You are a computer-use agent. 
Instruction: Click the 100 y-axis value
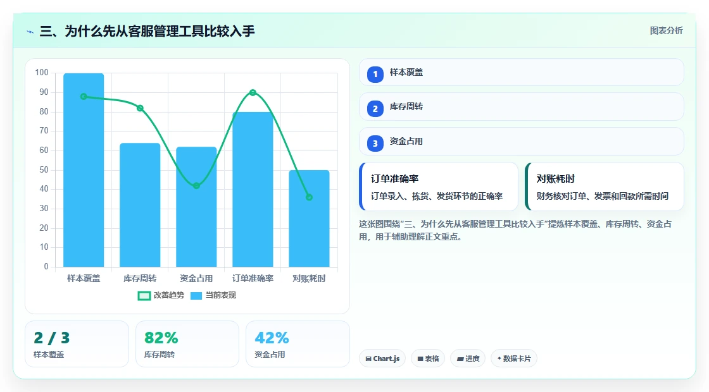pos(42,73)
